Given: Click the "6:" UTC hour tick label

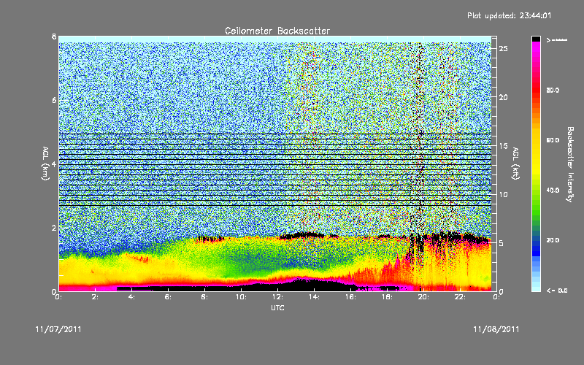Looking at the screenshot, I should pos(169,297).
